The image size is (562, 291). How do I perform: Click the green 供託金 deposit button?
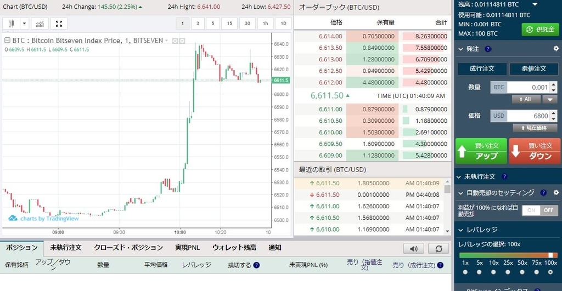[x=540, y=30]
